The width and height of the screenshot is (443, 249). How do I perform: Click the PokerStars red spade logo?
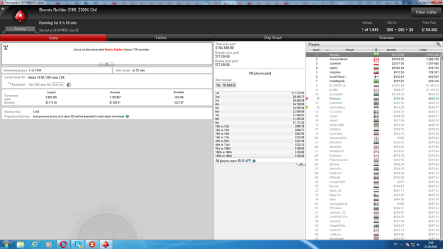pos(20,16)
